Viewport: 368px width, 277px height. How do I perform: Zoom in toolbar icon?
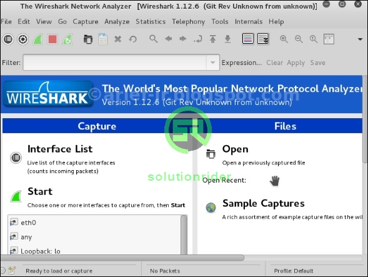(284, 39)
